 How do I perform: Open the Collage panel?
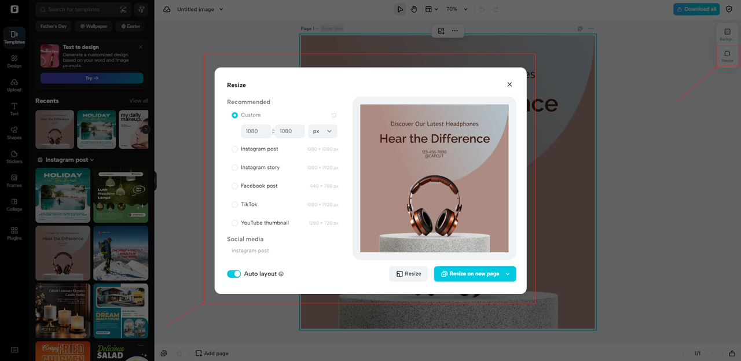tap(13, 206)
